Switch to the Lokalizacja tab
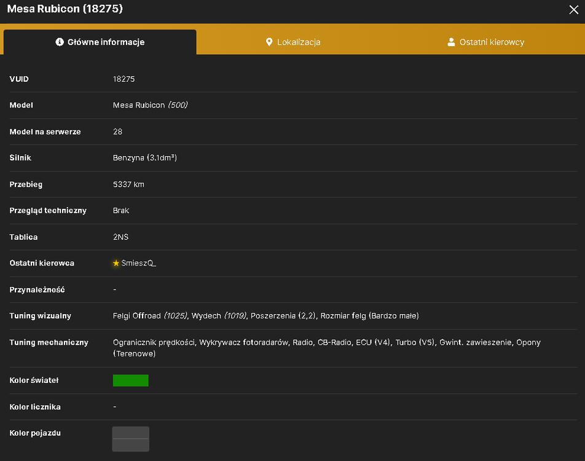The image size is (585, 461). [293, 42]
